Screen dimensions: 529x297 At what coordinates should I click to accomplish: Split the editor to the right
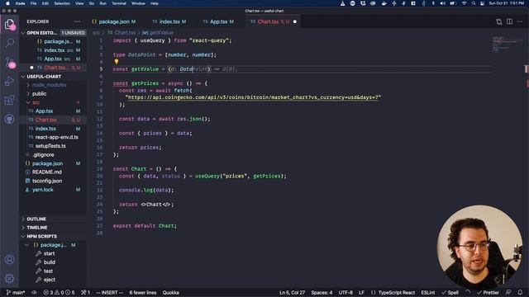point(509,21)
